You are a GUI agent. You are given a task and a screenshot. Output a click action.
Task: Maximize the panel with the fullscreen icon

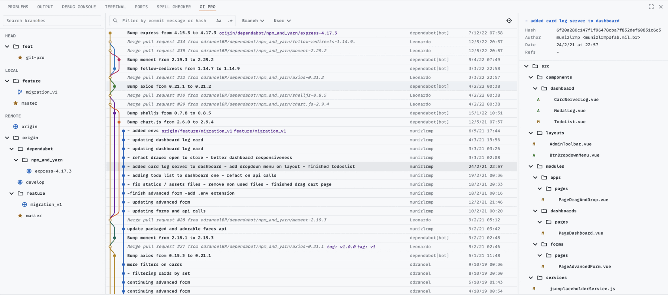pyautogui.click(x=651, y=7)
